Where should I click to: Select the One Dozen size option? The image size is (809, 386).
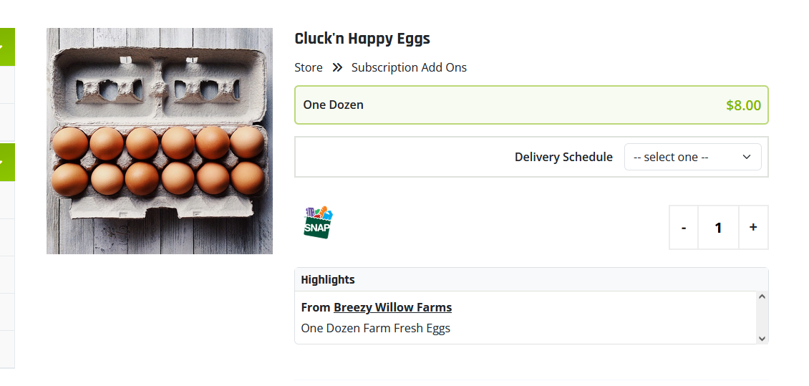pos(531,105)
